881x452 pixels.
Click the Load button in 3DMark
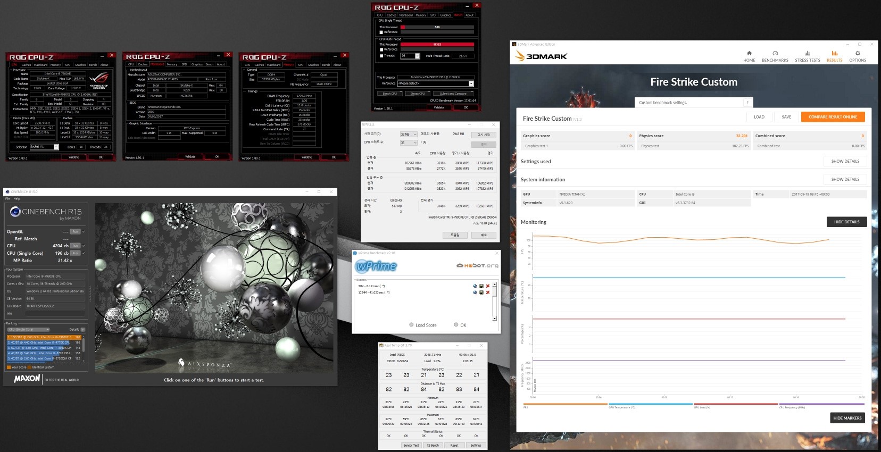click(x=759, y=117)
